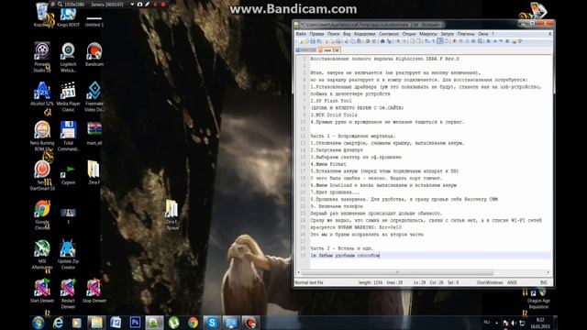Click the INS indicator in status bar
Screen dimensions: 587x330
point(544,282)
